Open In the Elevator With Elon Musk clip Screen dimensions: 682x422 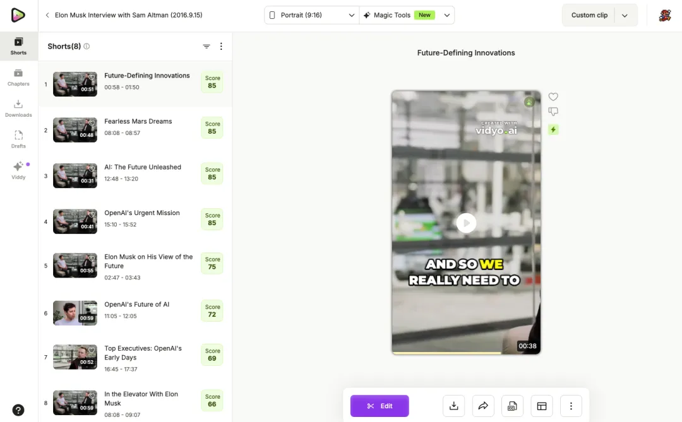[141, 399]
